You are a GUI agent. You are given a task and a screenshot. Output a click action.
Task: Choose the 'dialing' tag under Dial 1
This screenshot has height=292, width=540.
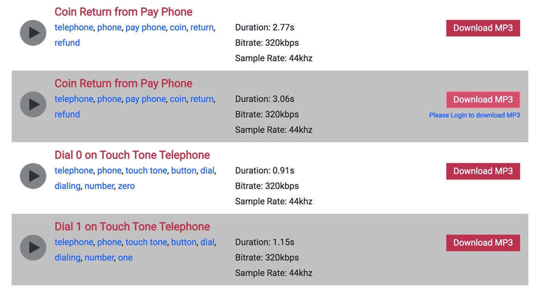pos(67,257)
